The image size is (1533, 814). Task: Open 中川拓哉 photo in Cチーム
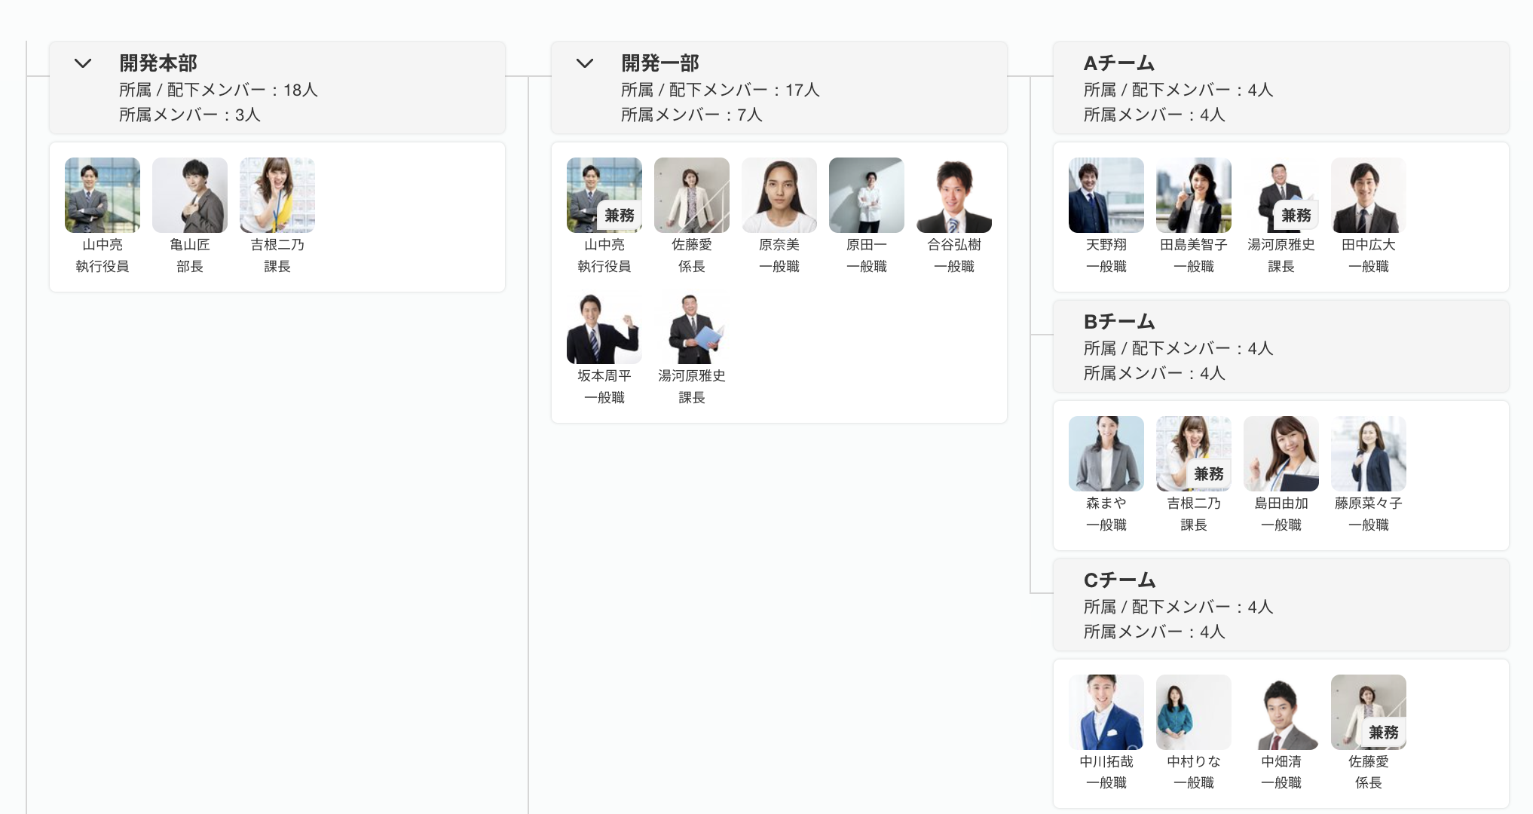[x=1106, y=712]
